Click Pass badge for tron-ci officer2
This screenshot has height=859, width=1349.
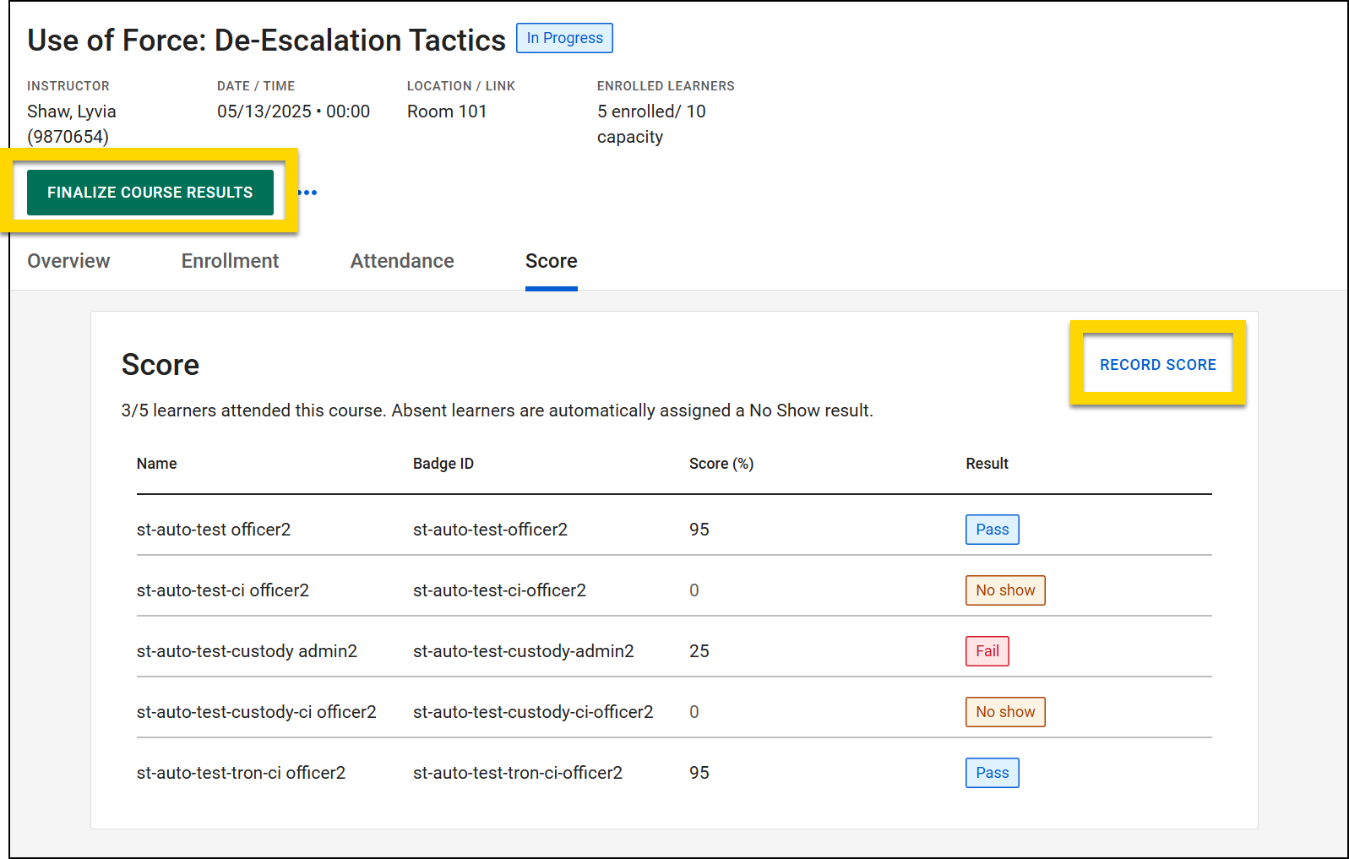[x=992, y=773]
